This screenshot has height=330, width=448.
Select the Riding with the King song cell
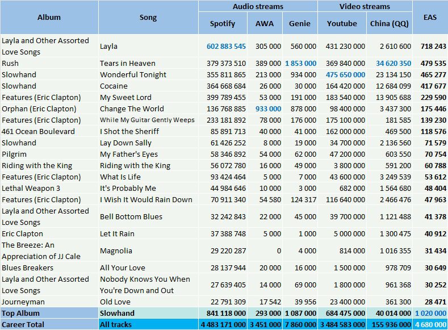pos(148,166)
